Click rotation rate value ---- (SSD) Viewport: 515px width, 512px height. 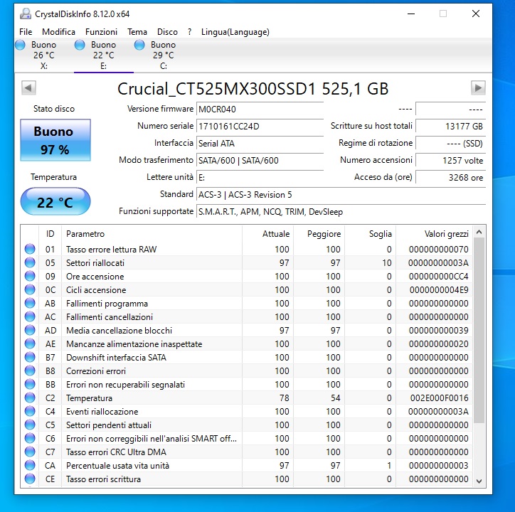(451, 143)
